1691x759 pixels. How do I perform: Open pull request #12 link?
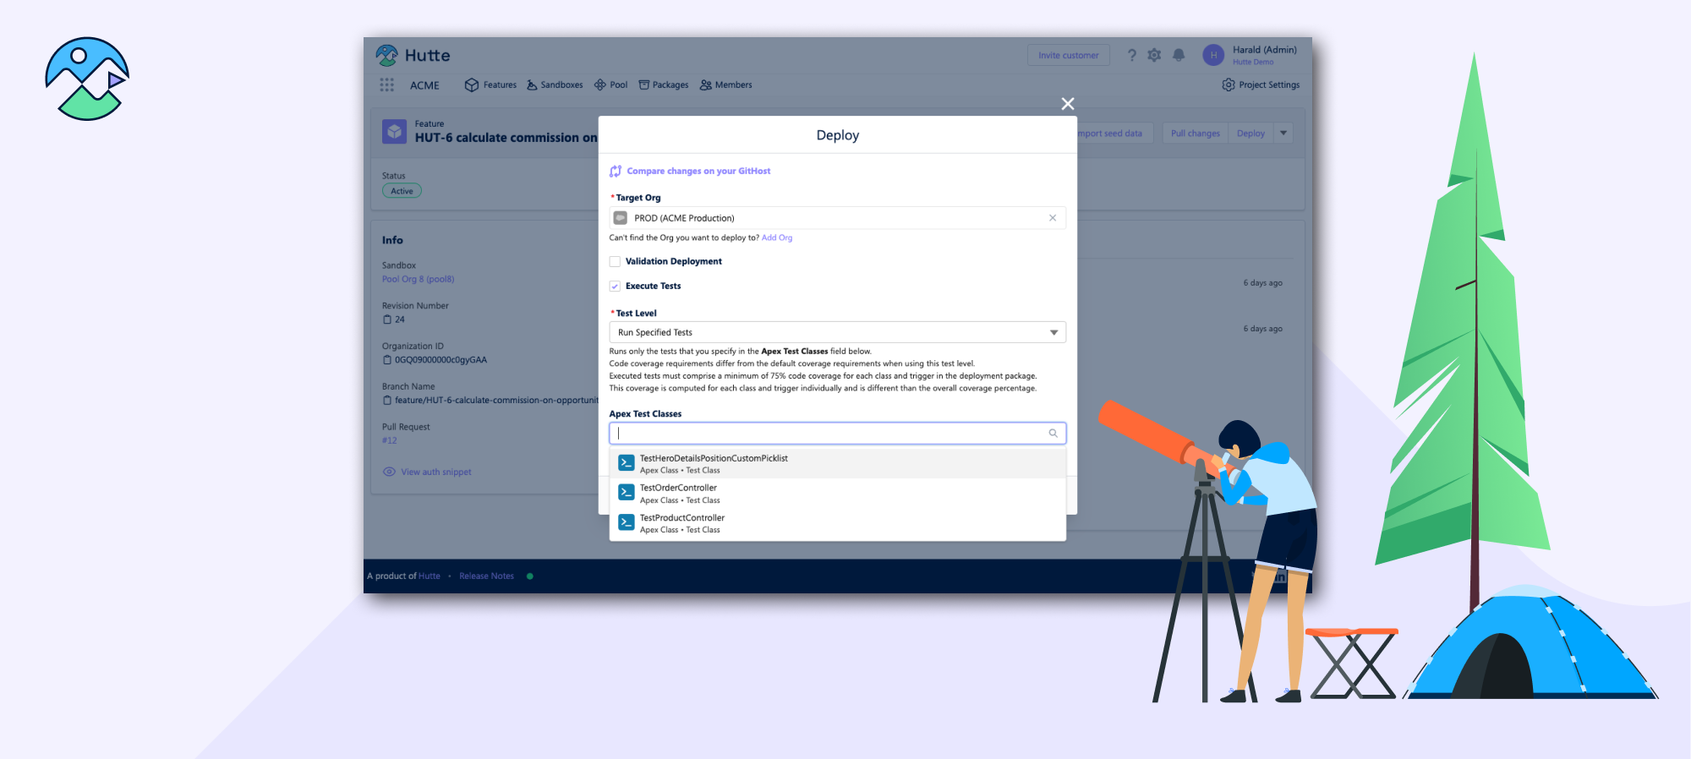pyautogui.click(x=389, y=440)
